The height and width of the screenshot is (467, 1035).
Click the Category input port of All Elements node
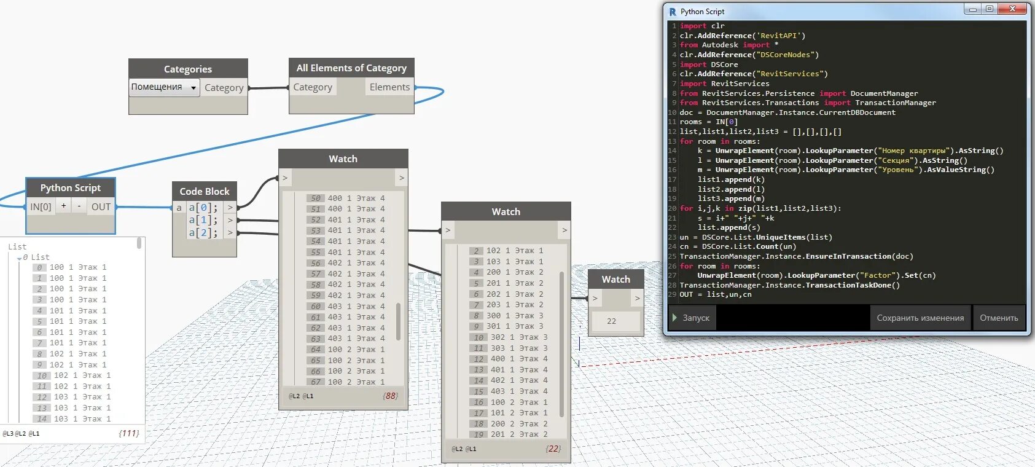[313, 87]
